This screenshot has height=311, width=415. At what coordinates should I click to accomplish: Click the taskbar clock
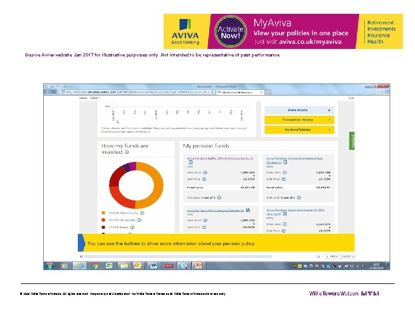tap(376, 266)
